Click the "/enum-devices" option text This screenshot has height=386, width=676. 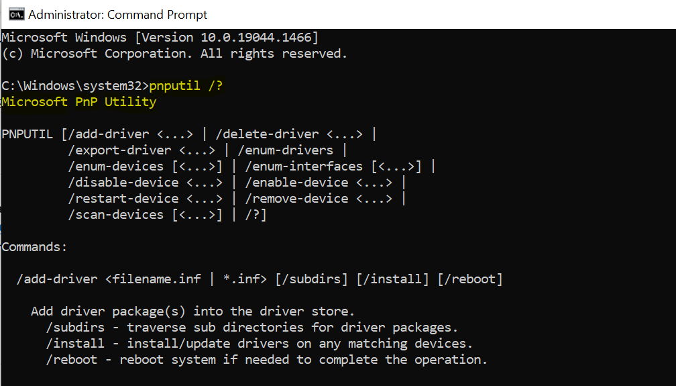coord(115,166)
